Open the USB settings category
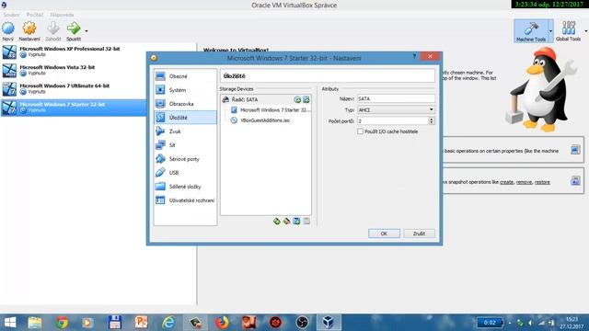 pos(185,173)
